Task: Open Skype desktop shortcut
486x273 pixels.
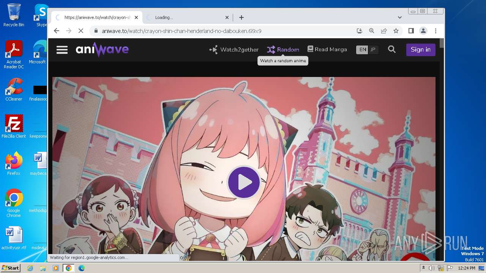Action: [x=41, y=16]
